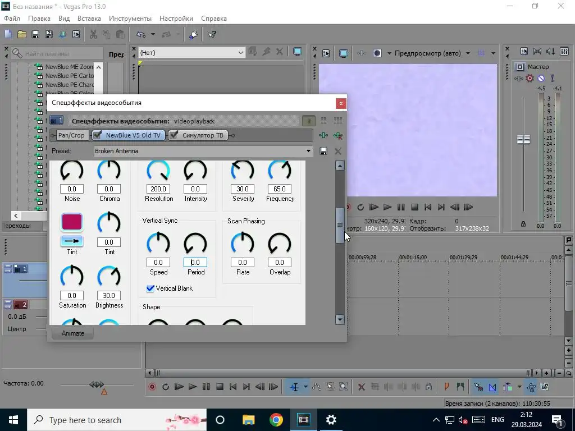The image size is (575, 431).
Task: Click the Animate button
Action: 72,333
